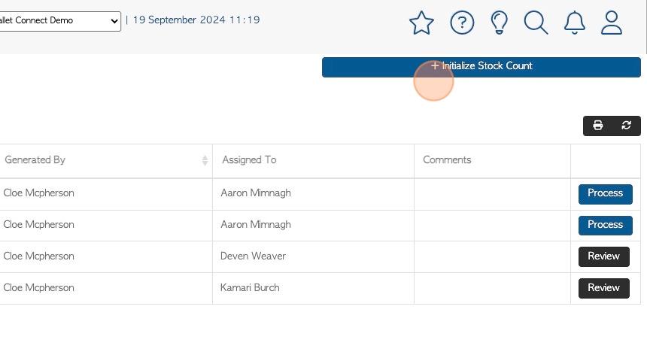The image size is (647, 361).
Task: Print the stock count table
Action: [x=597, y=126]
